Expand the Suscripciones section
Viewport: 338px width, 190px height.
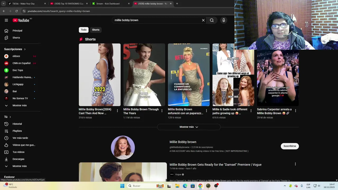(x=15, y=49)
